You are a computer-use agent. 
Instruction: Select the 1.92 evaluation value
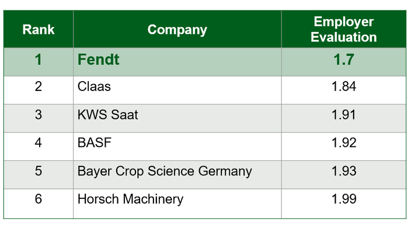click(344, 146)
